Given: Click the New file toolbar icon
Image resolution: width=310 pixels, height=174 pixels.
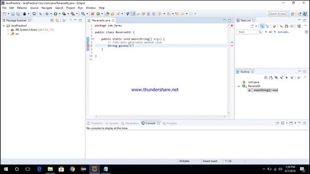Looking at the screenshot, I should click(4, 14).
